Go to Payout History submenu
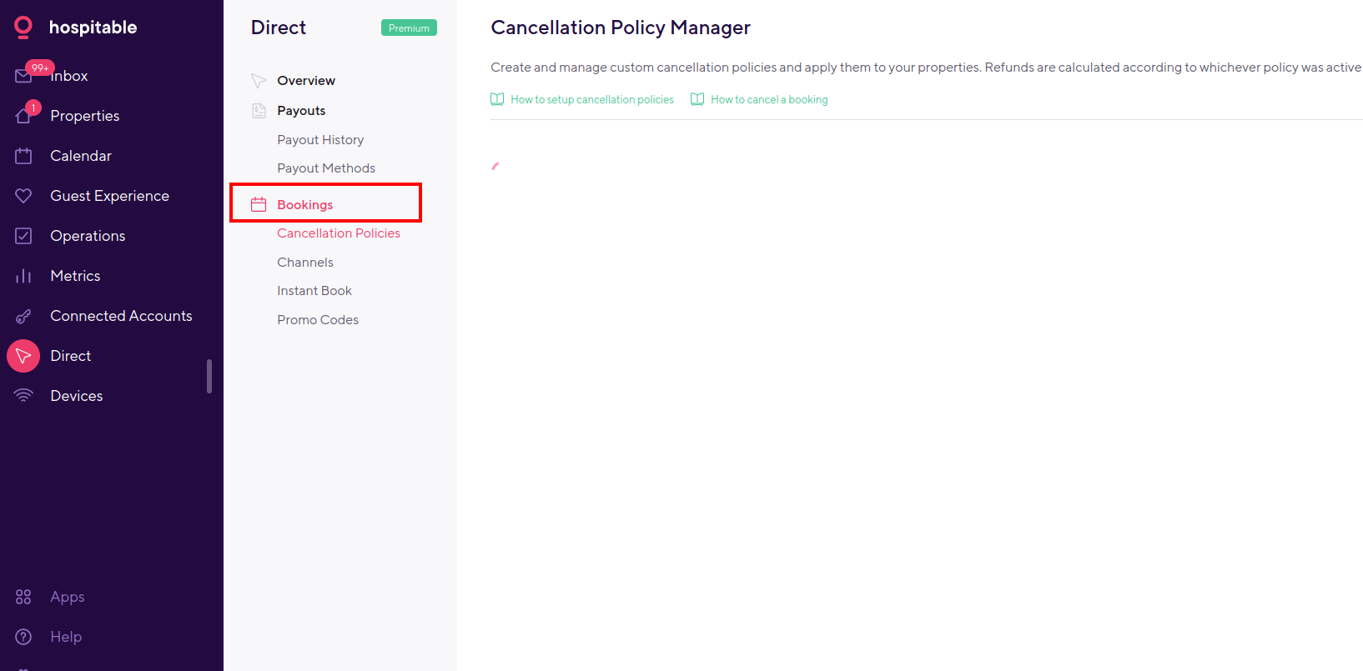Screen dimensions: 1363x671 pos(320,140)
